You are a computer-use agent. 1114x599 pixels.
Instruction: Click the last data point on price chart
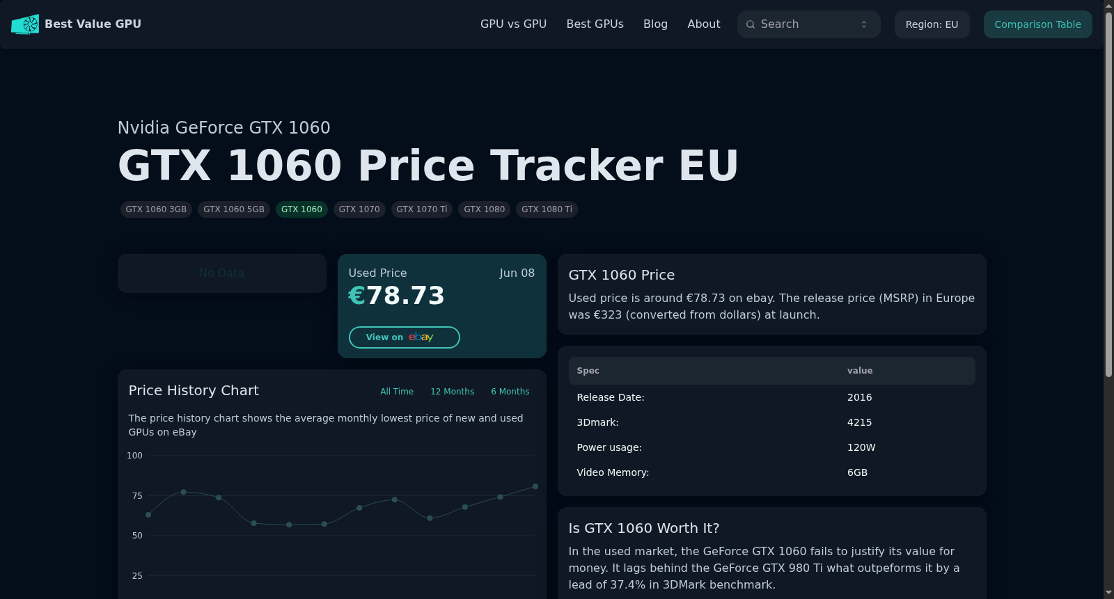click(535, 486)
